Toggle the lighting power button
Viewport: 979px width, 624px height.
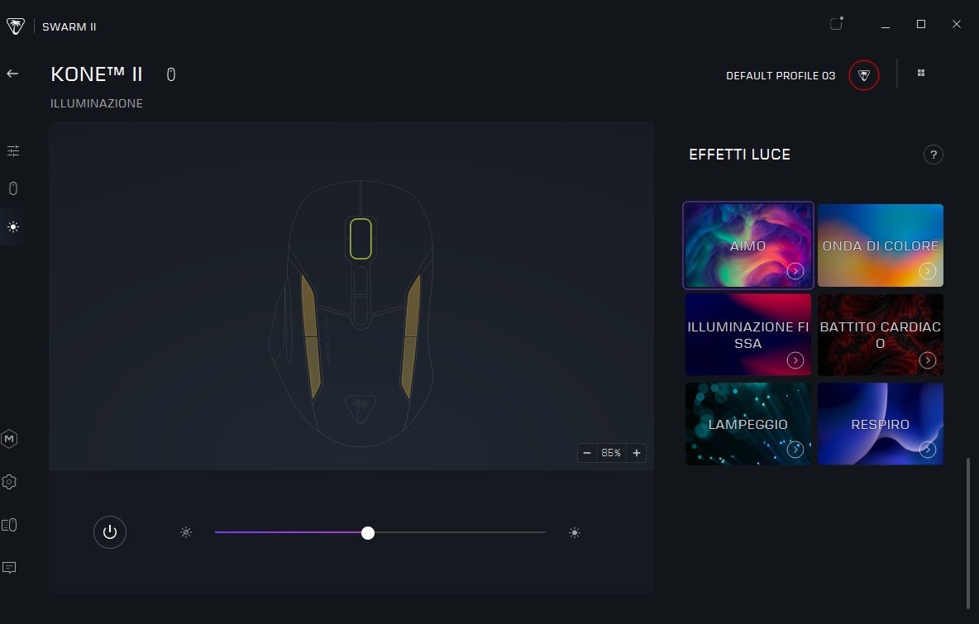pyautogui.click(x=110, y=532)
